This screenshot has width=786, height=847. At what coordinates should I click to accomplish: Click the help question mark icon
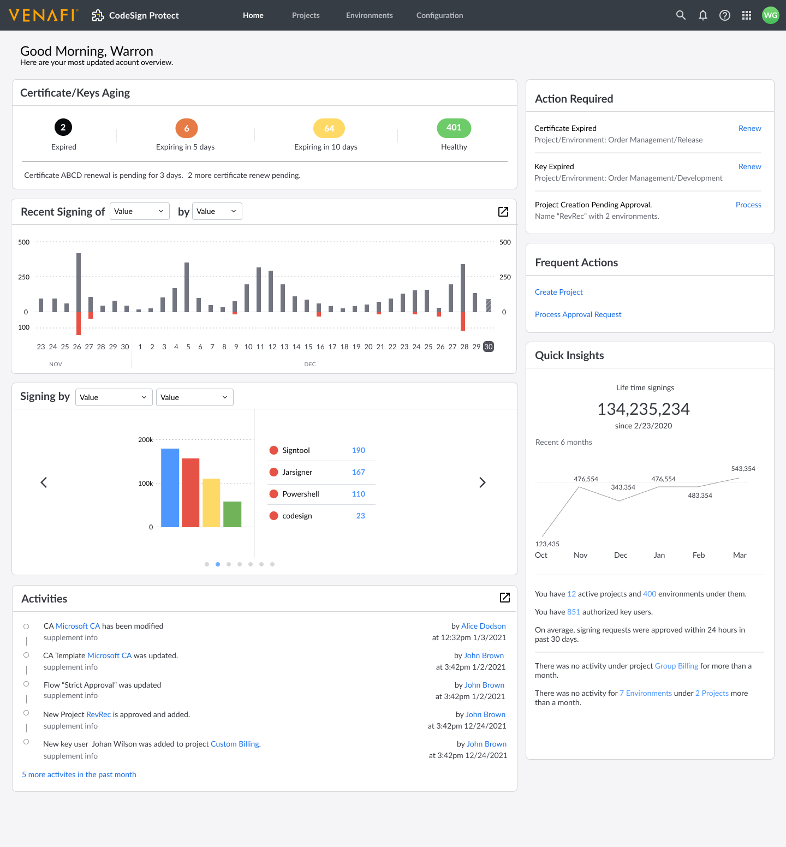coord(725,15)
